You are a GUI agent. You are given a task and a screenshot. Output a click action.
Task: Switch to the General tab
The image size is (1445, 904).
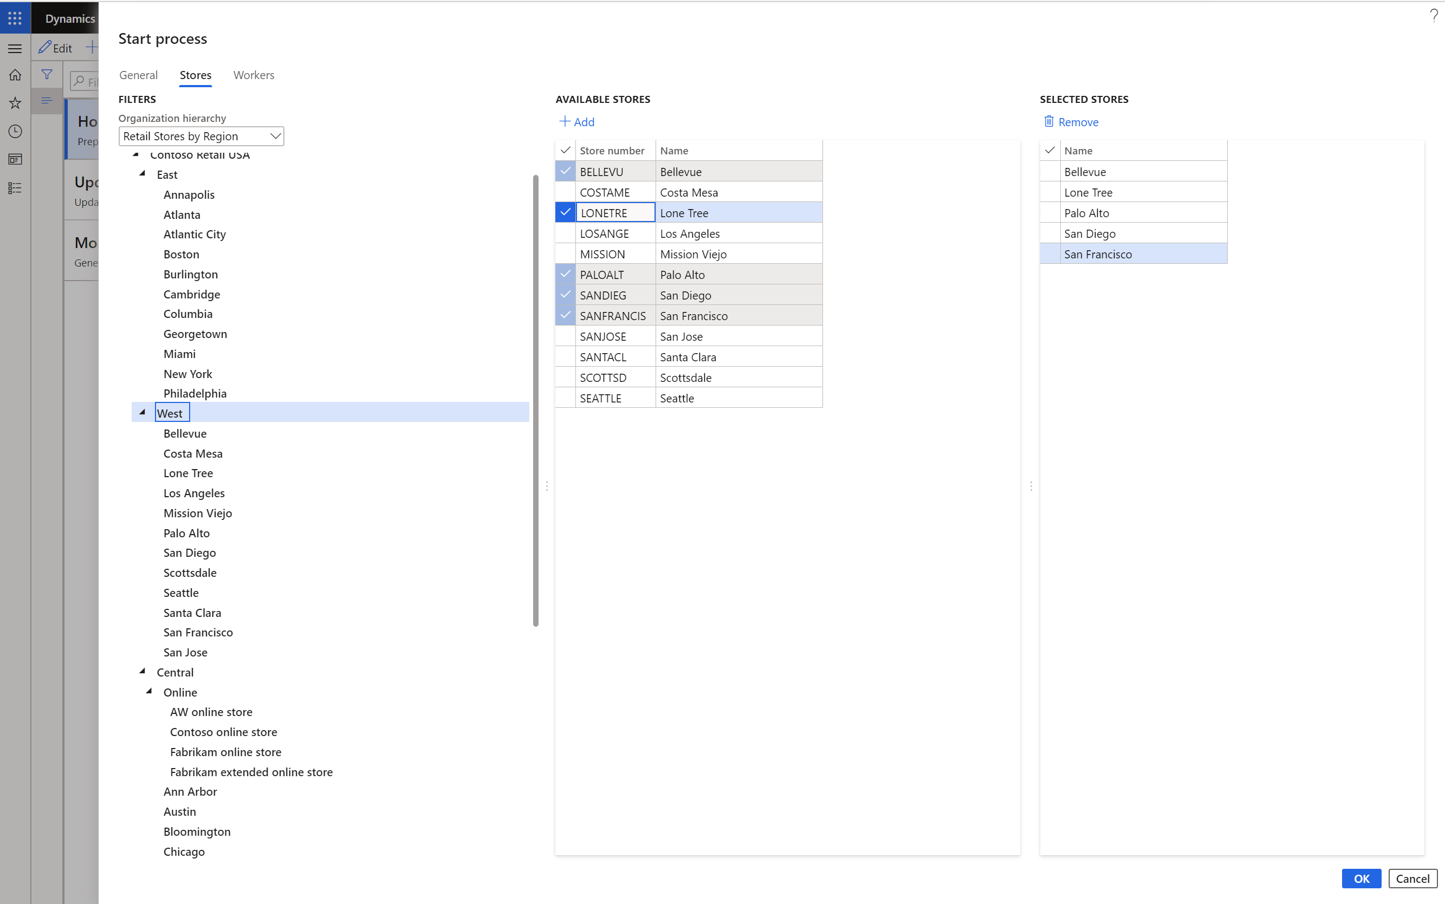[138, 75]
